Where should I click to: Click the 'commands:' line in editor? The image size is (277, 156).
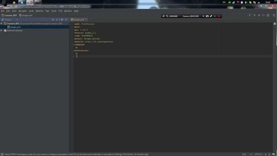pyautogui.click(x=80, y=45)
